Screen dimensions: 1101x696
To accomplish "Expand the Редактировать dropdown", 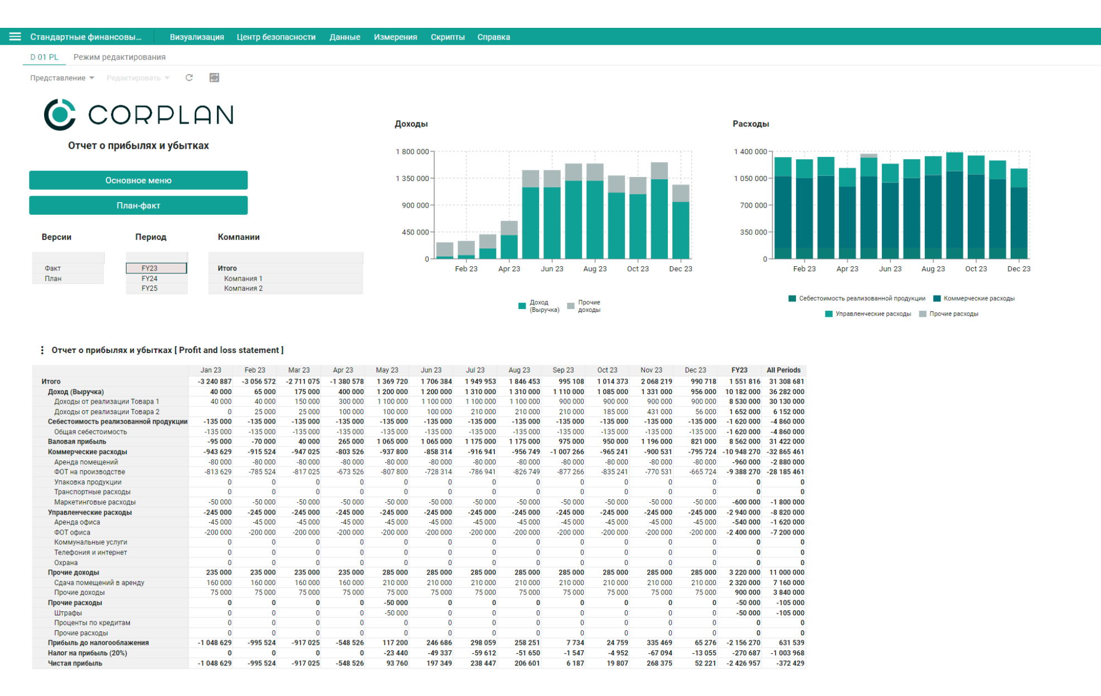I will tap(138, 78).
